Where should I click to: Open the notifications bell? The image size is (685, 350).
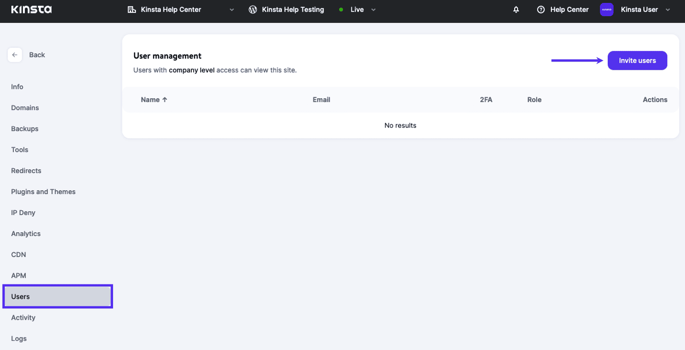(516, 10)
